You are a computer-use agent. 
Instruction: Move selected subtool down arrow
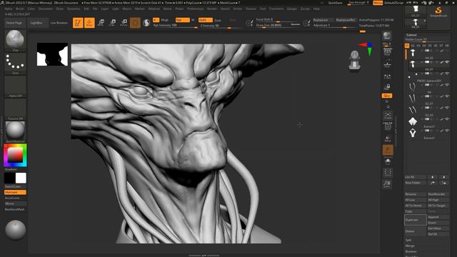pos(444,177)
